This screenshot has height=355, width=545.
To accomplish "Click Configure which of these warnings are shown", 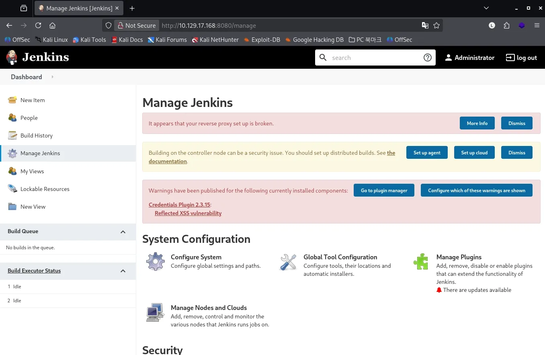I will (477, 191).
